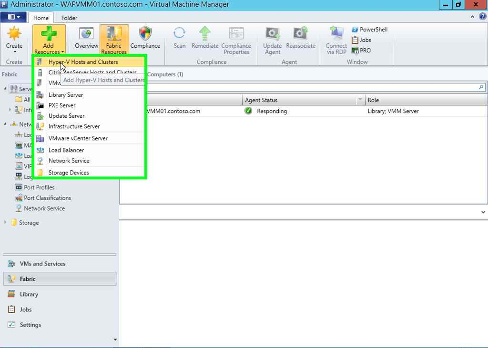The image size is (488, 348).
Task: Choose Update Server from the menu
Action: pyautogui.click(x=89, y=116)
